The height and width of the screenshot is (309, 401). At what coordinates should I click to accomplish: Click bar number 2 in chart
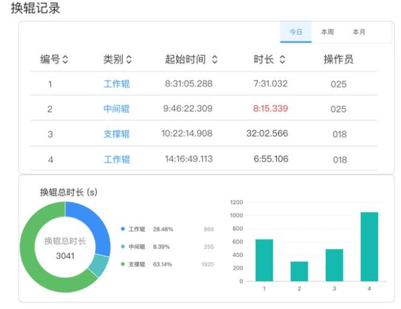[299, 271]
